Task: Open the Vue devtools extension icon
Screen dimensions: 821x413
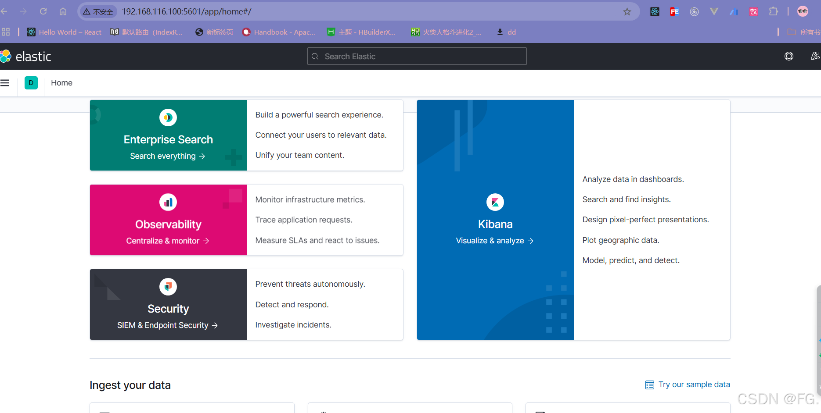Action: 714,11
